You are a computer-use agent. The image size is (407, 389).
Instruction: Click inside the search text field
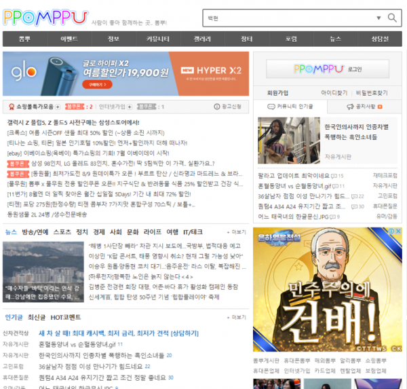(285, 18)
